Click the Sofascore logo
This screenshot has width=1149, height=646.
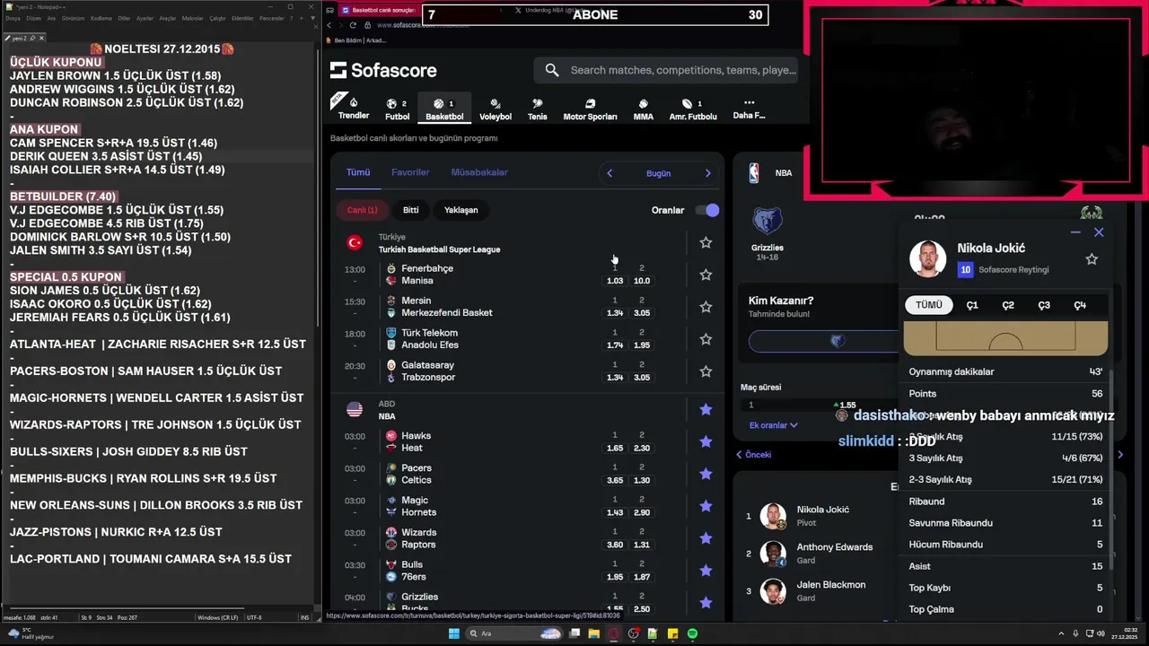[383, 70]
